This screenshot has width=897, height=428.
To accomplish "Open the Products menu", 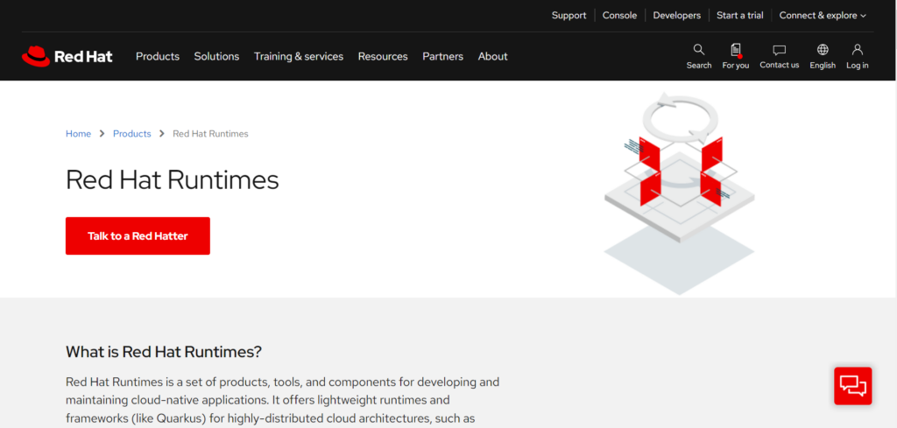I will 158,56.
